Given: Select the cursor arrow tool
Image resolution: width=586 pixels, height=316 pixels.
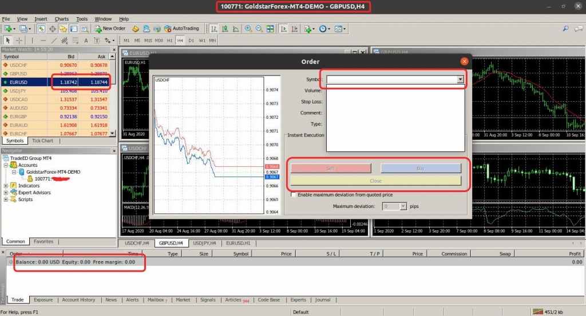Looking at the screenshot, I should [x=8, y=41].
